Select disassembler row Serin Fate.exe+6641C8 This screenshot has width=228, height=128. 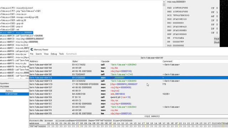coord(129,81)
